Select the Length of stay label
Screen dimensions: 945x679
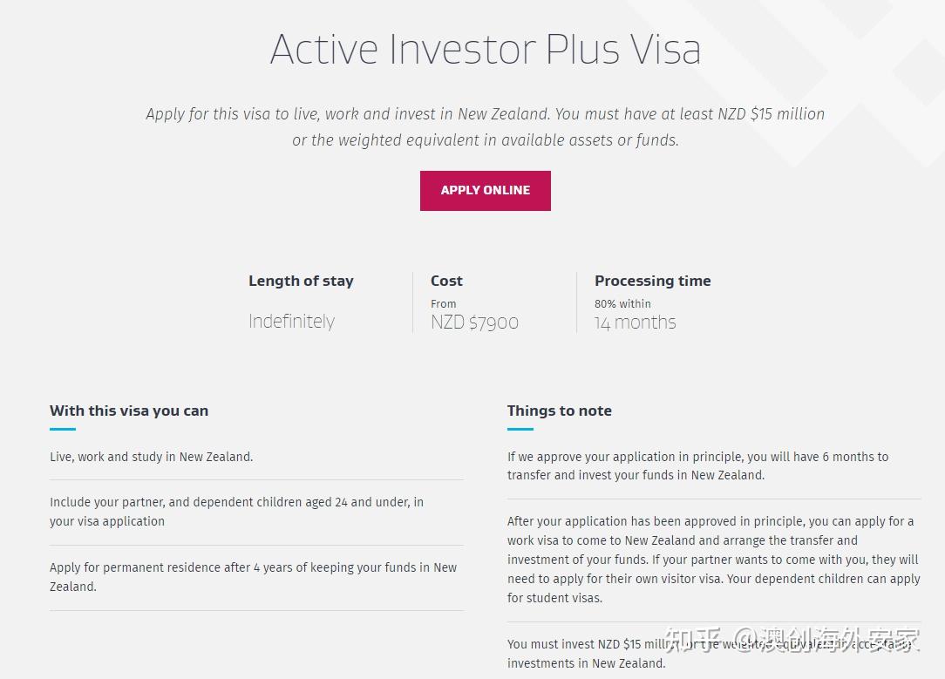coord(301,281)
